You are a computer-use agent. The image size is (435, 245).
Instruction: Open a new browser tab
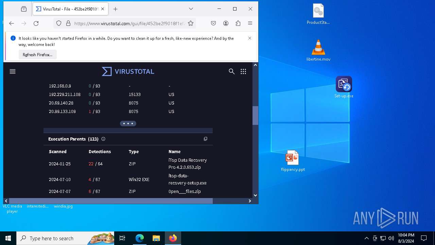click(x=116, y=9)
